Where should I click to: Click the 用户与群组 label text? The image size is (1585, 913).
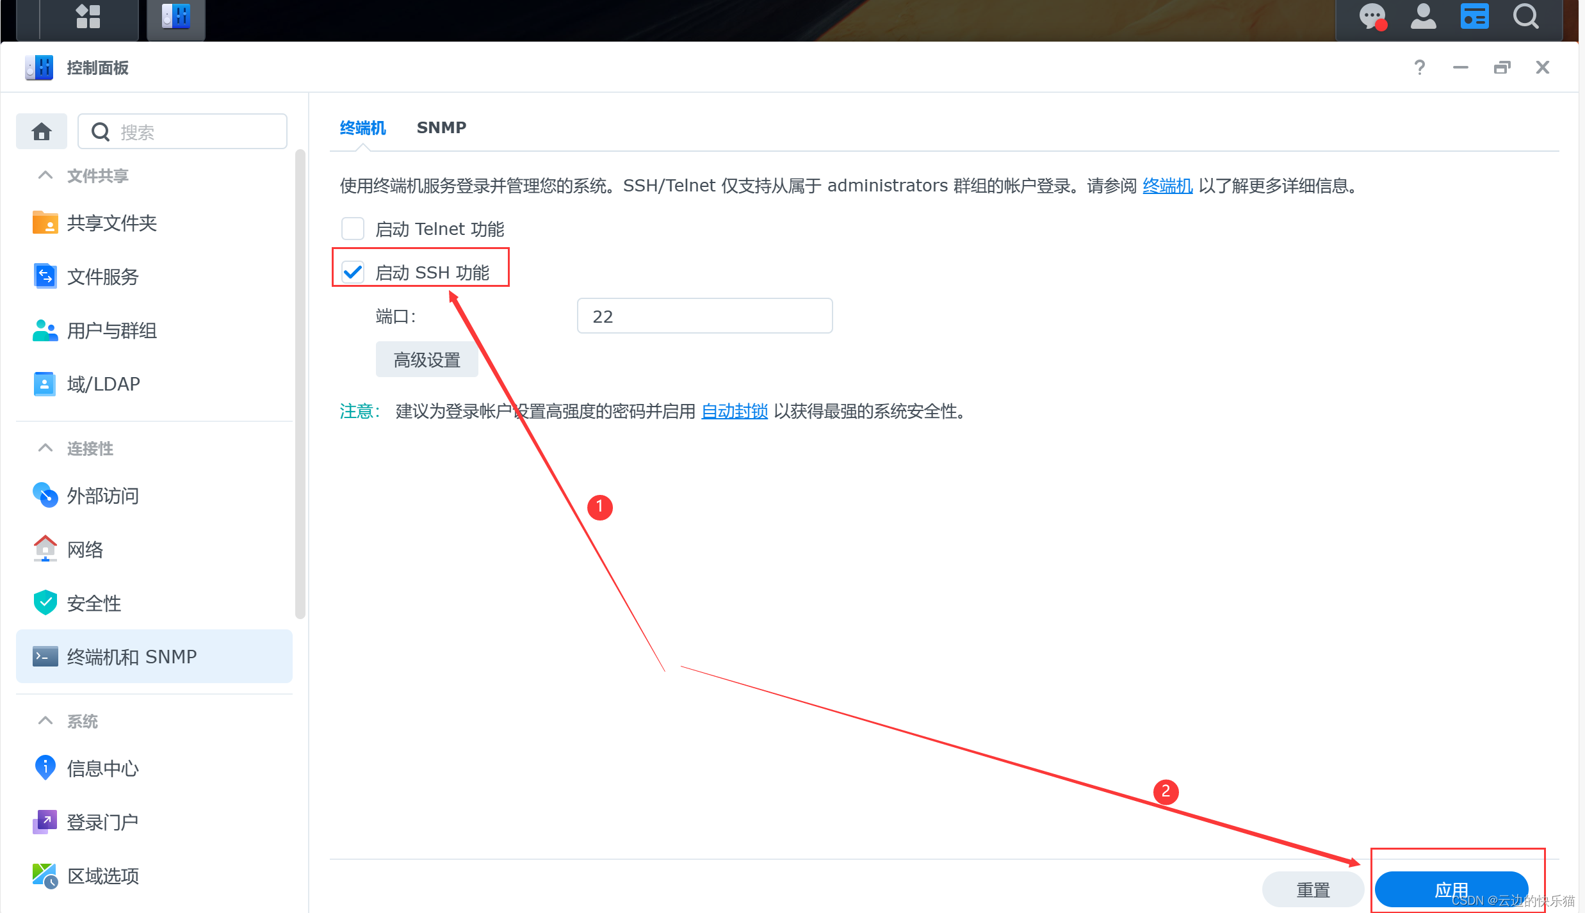[x=112, y=330]
